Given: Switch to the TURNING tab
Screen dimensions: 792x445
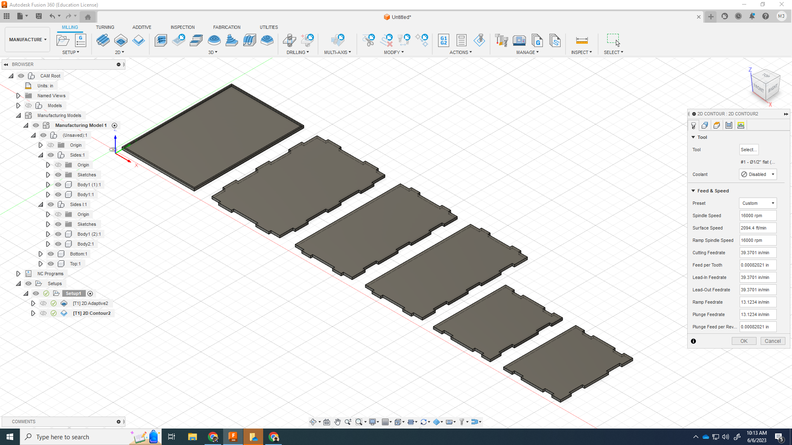Looking at the screenshot, I should pos(105,27).
